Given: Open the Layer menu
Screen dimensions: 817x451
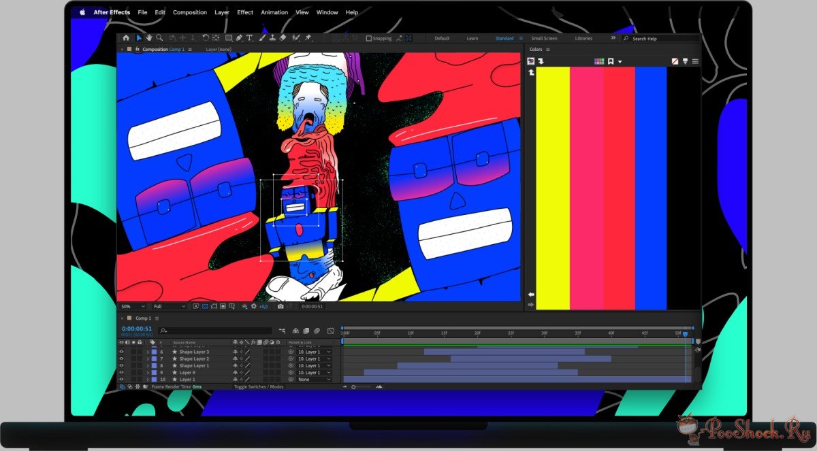Looking at the screenshot, I should coord(222,12).
